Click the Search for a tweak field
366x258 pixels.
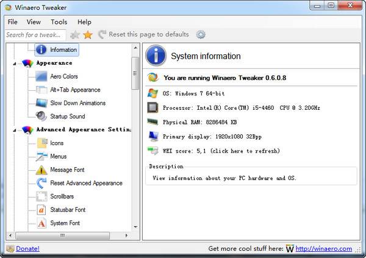coord(35,35)
